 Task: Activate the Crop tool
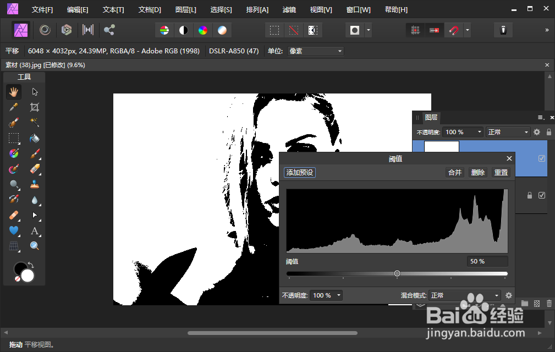click(x=35, y=107)
